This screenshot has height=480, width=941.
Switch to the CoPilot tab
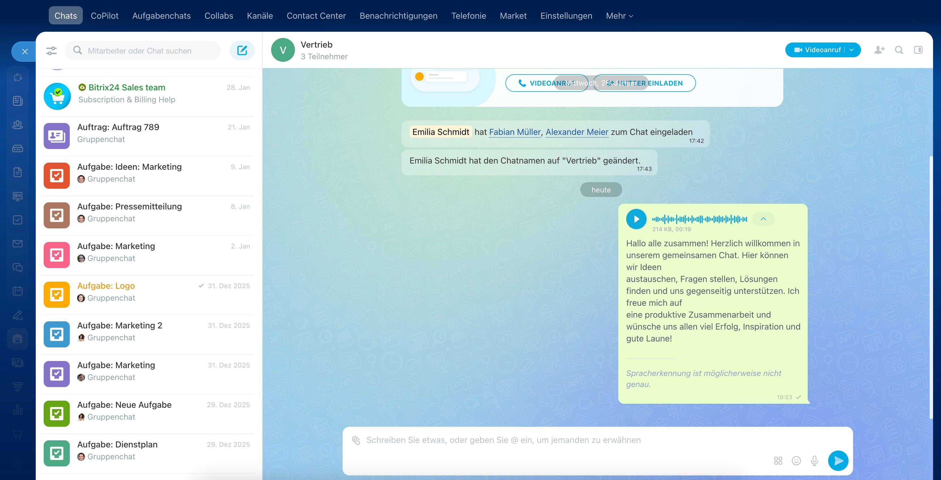tap(104, 16)
